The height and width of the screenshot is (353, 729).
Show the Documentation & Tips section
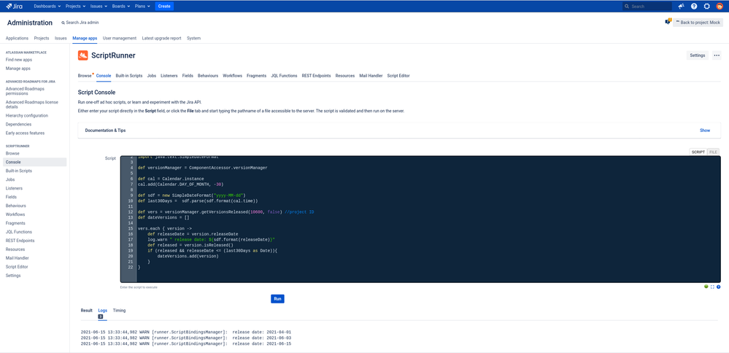point(705,131)
